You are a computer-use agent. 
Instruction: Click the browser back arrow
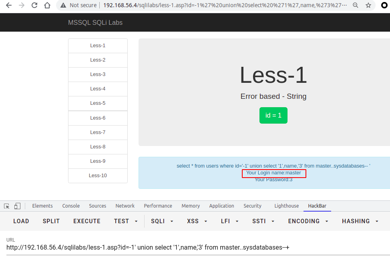pos(9,5)
